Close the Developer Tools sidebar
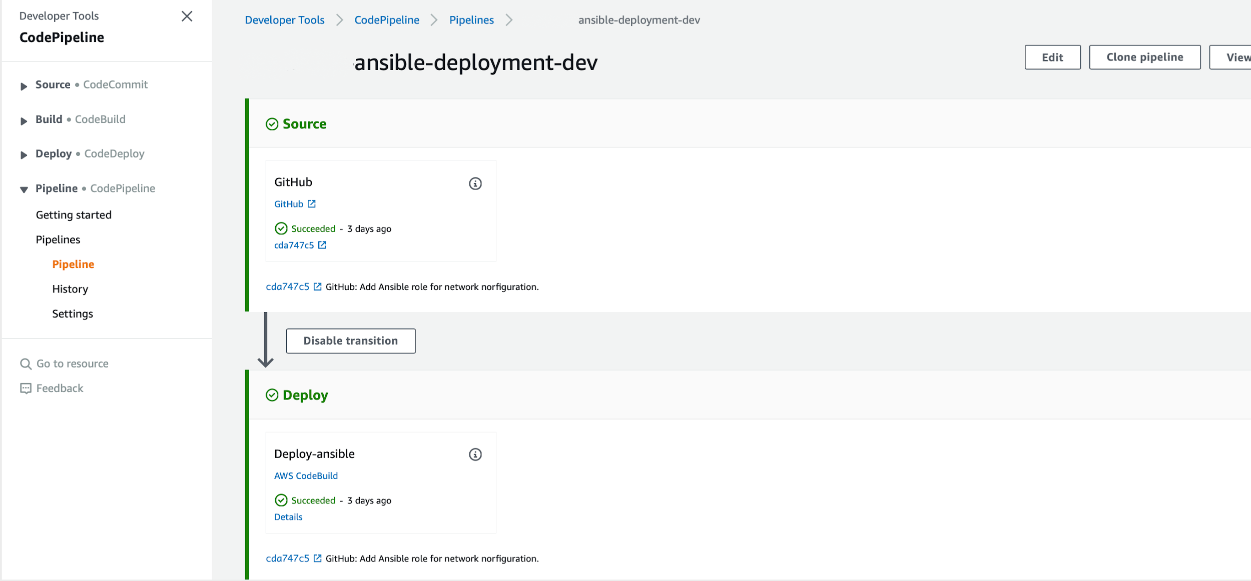This screenshot has width=1251, height=581. pos(187,16)
